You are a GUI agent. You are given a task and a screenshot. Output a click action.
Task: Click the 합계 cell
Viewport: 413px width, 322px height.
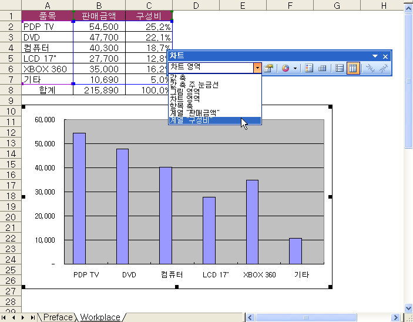(x=48, y=90)
